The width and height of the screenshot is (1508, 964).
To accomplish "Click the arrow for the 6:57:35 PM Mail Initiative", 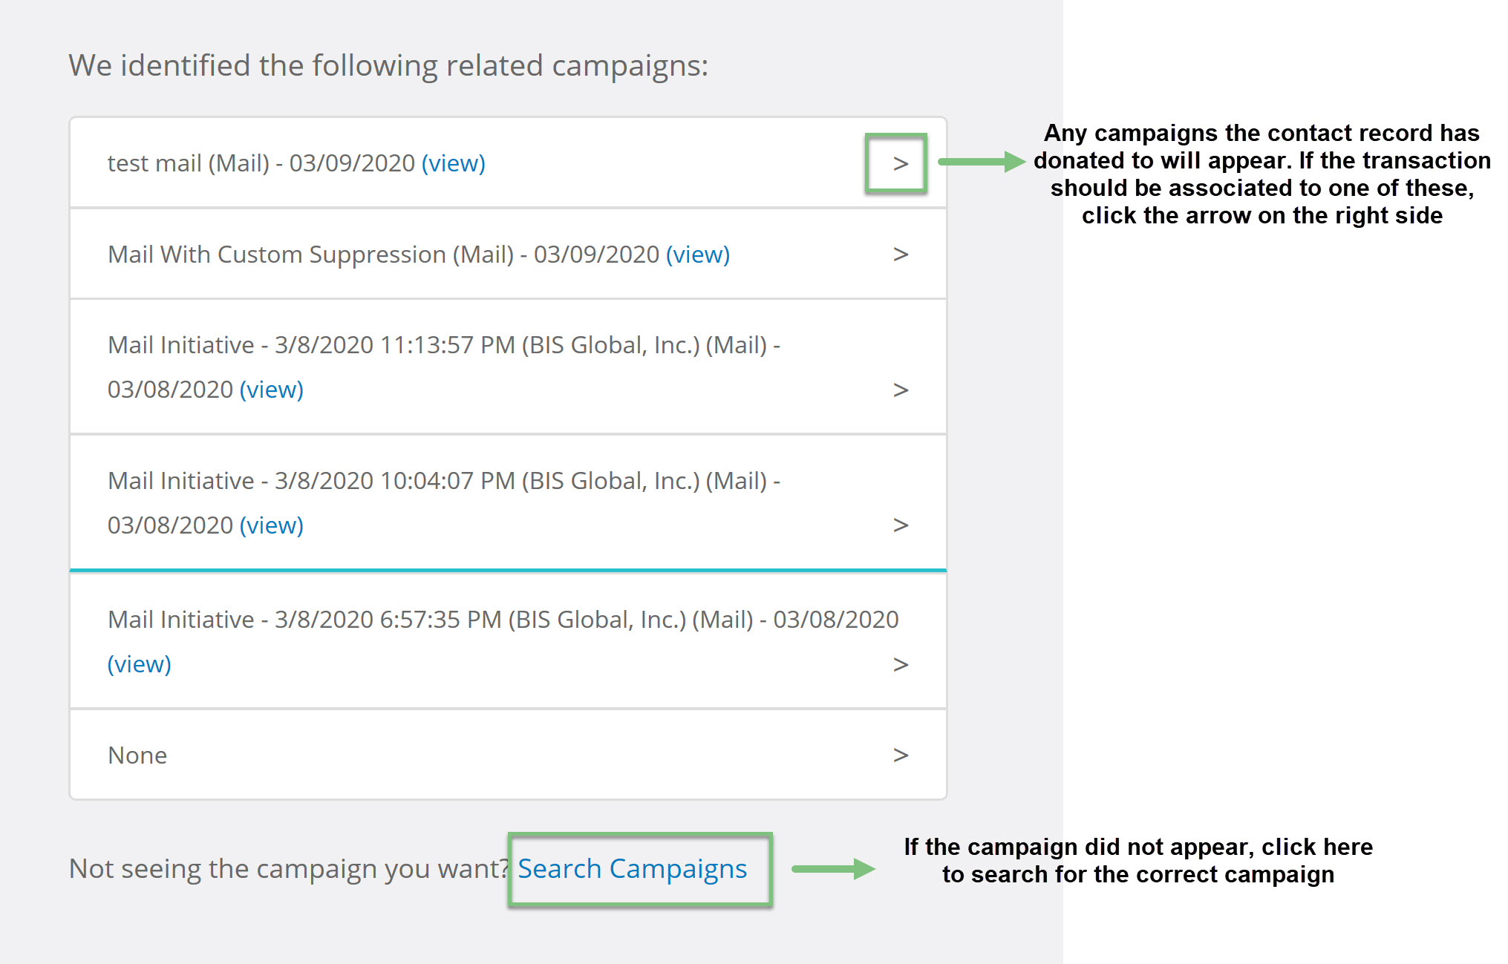I will [900, 664].
